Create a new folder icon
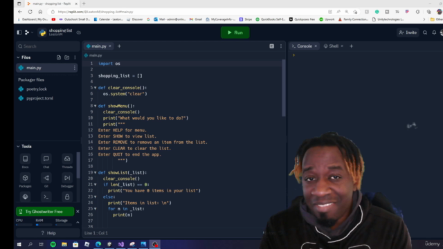Viewport: 443px width, 249px height. click(x=67, y=57)
